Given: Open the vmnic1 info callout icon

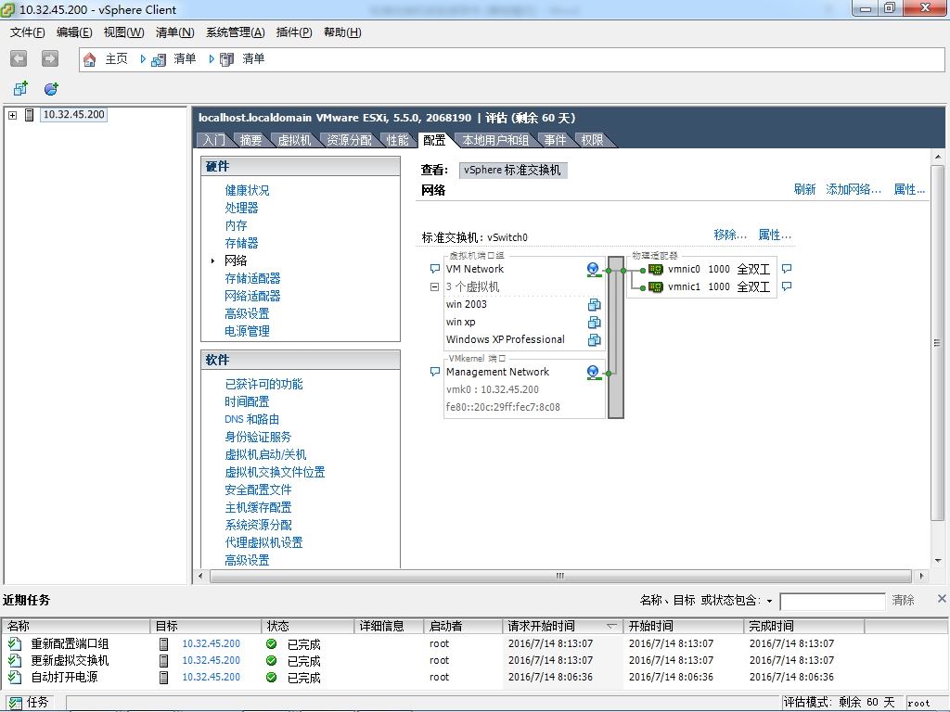Looking at the screenshot, I should click(x=787, y=286).
